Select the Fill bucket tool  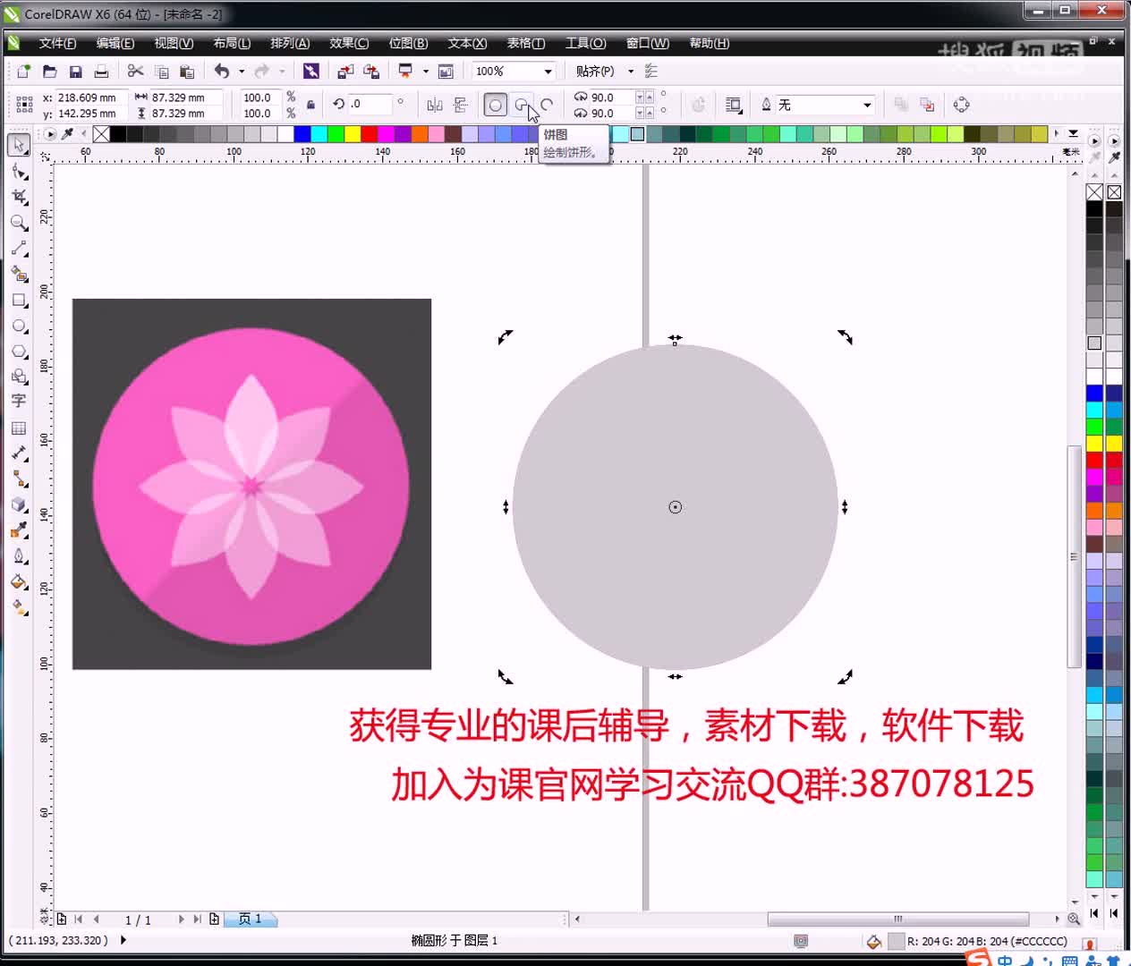point(19,582)
